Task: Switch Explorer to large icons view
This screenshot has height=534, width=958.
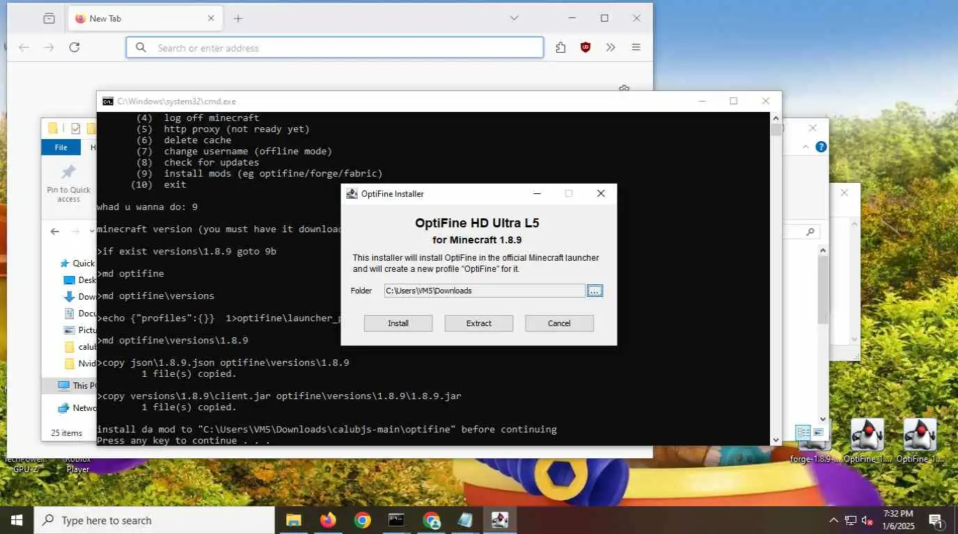Action: [x=817, y=432]
